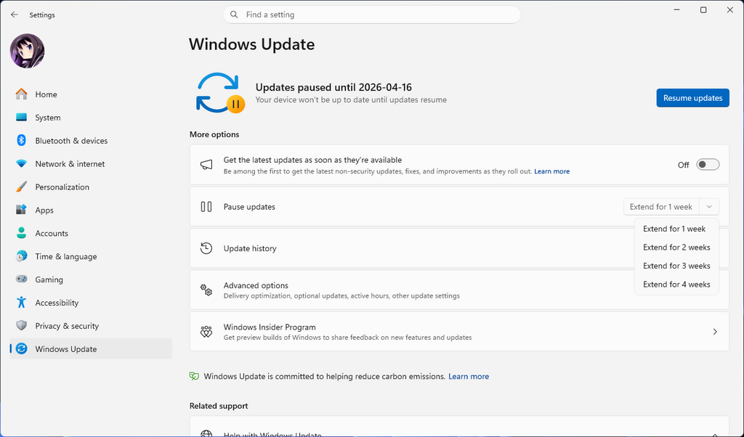Click the back arrow in Settings
This screenshot has height=437, width=744.
(x=15, y=15)
